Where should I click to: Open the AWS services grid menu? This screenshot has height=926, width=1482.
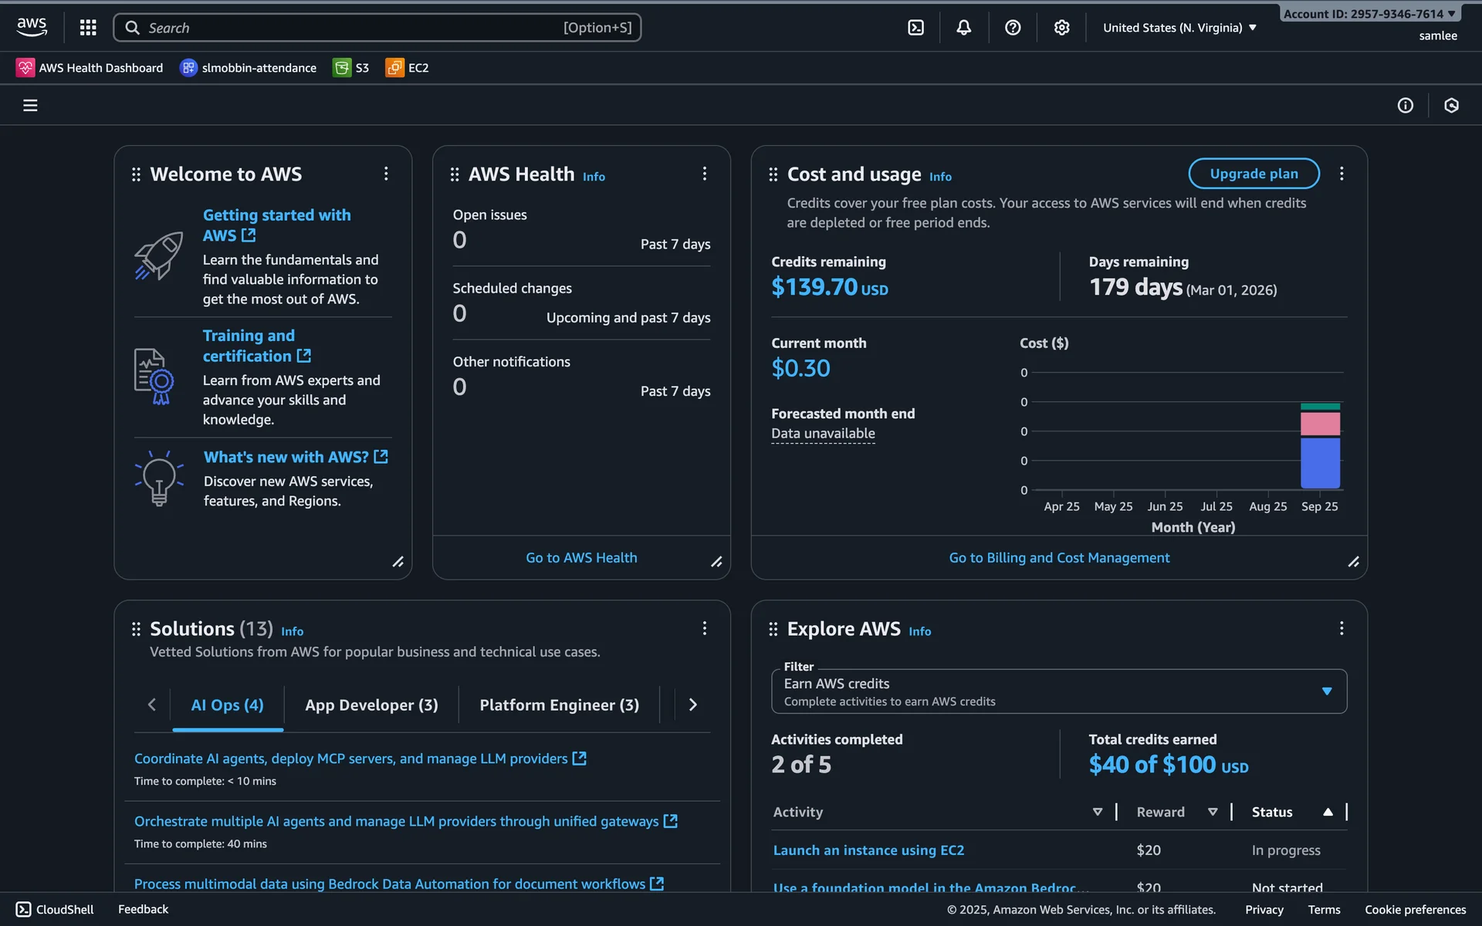pyautogui.click(x=88, y=28)
